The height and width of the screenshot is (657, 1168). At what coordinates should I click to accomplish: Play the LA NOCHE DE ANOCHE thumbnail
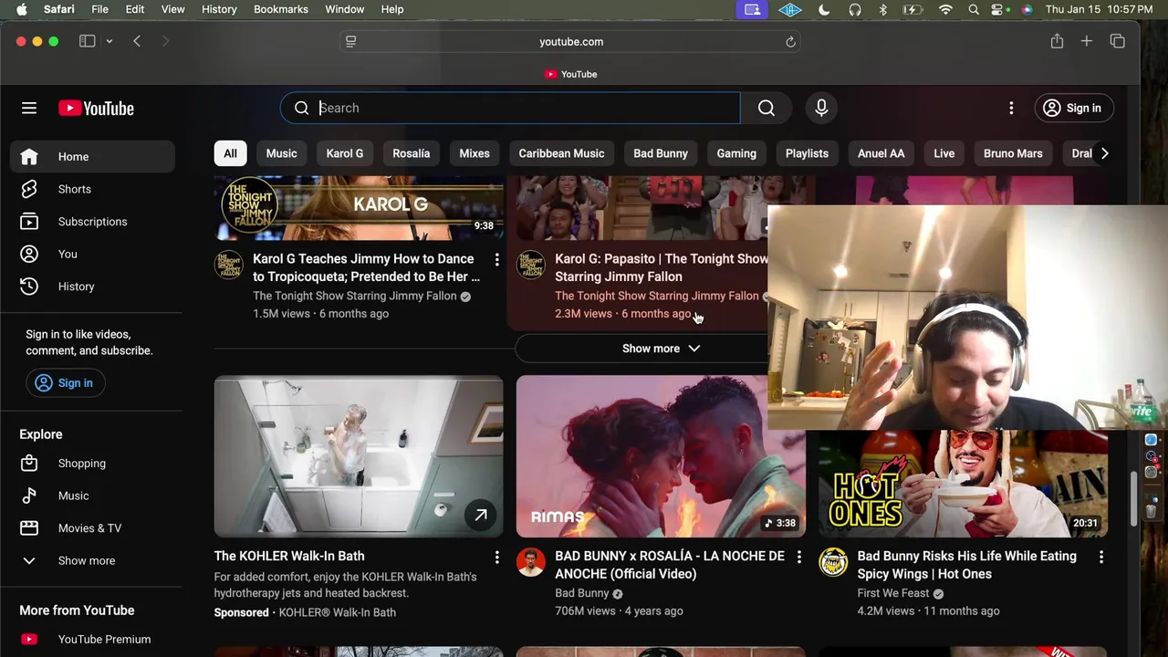pyautogui.click(x=661, y=456)
